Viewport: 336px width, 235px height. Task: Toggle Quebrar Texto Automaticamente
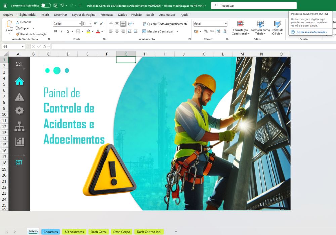coord(165,24)
